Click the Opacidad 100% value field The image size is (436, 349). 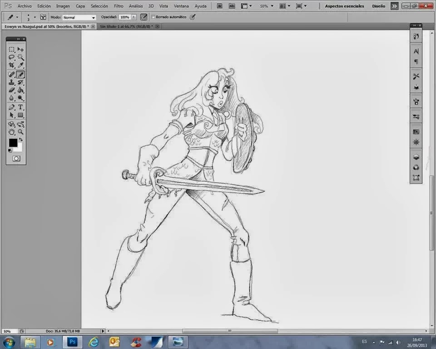125,17
